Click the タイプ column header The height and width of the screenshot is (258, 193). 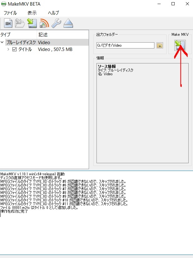point(18,35)
